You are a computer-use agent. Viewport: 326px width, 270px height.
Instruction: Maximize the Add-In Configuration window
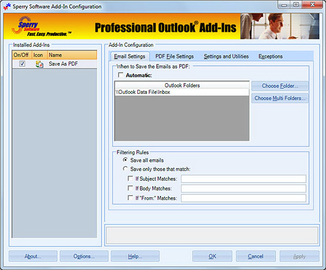tap(296, 5)
